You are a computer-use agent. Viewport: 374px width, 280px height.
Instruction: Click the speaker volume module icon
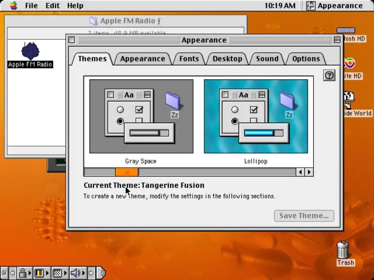[75, 273]
